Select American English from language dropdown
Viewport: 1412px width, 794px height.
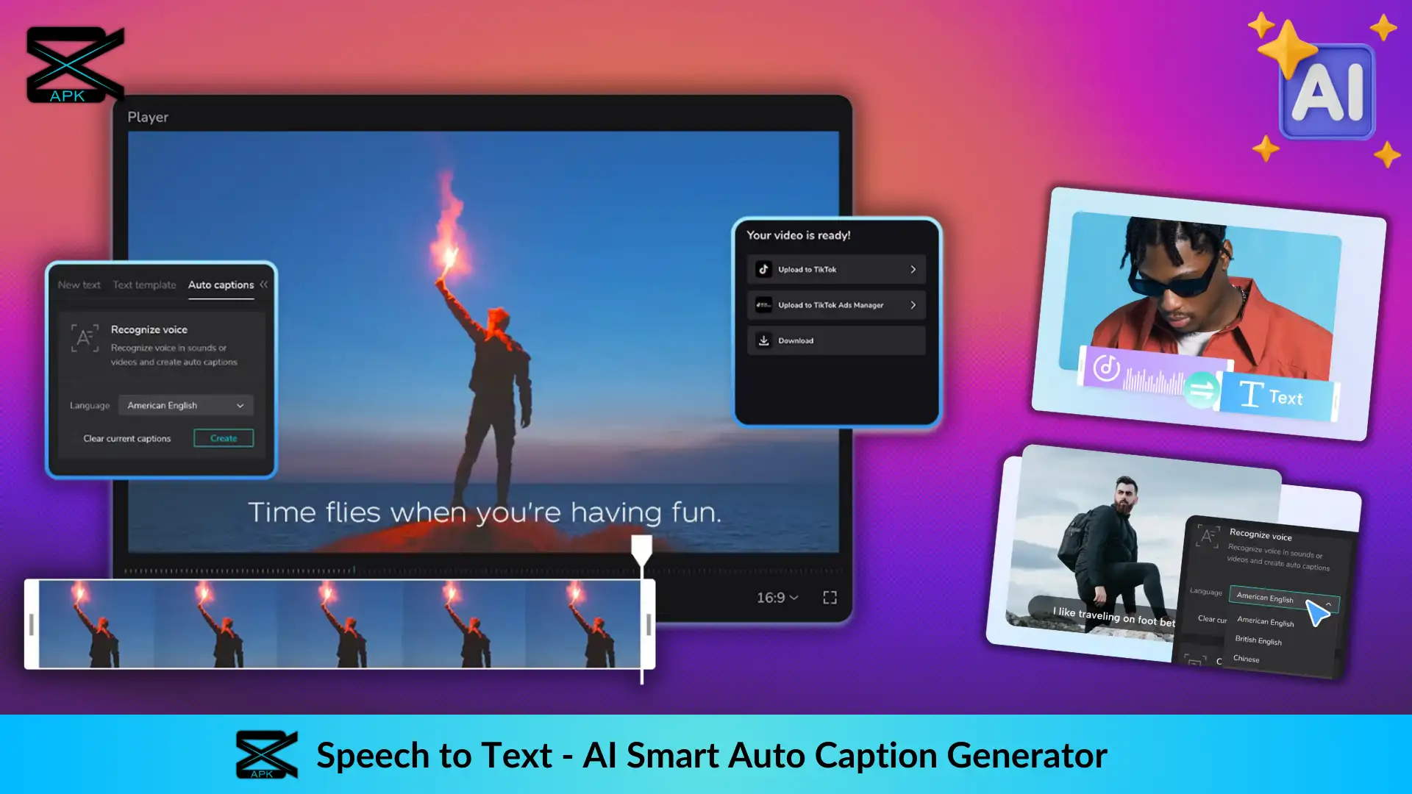tap(1263, 623)
